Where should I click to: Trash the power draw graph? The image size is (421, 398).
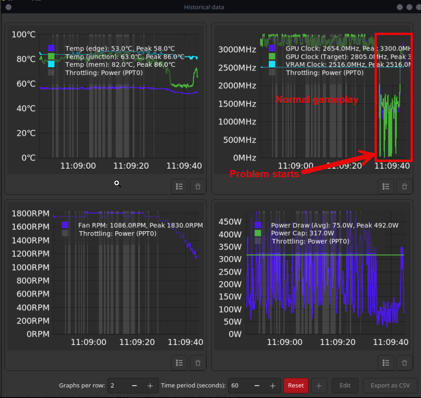point(404,362)
